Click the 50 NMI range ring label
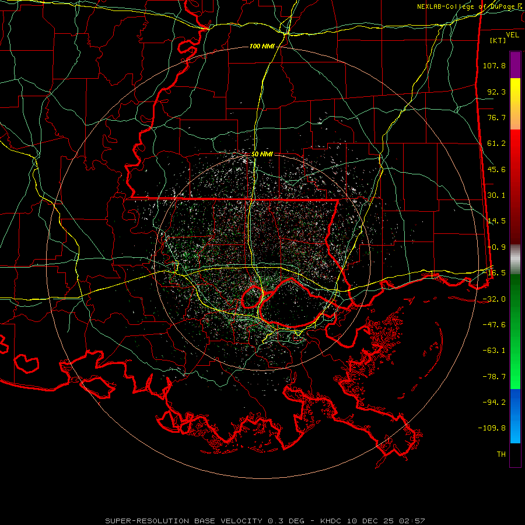 coord(262,155)
